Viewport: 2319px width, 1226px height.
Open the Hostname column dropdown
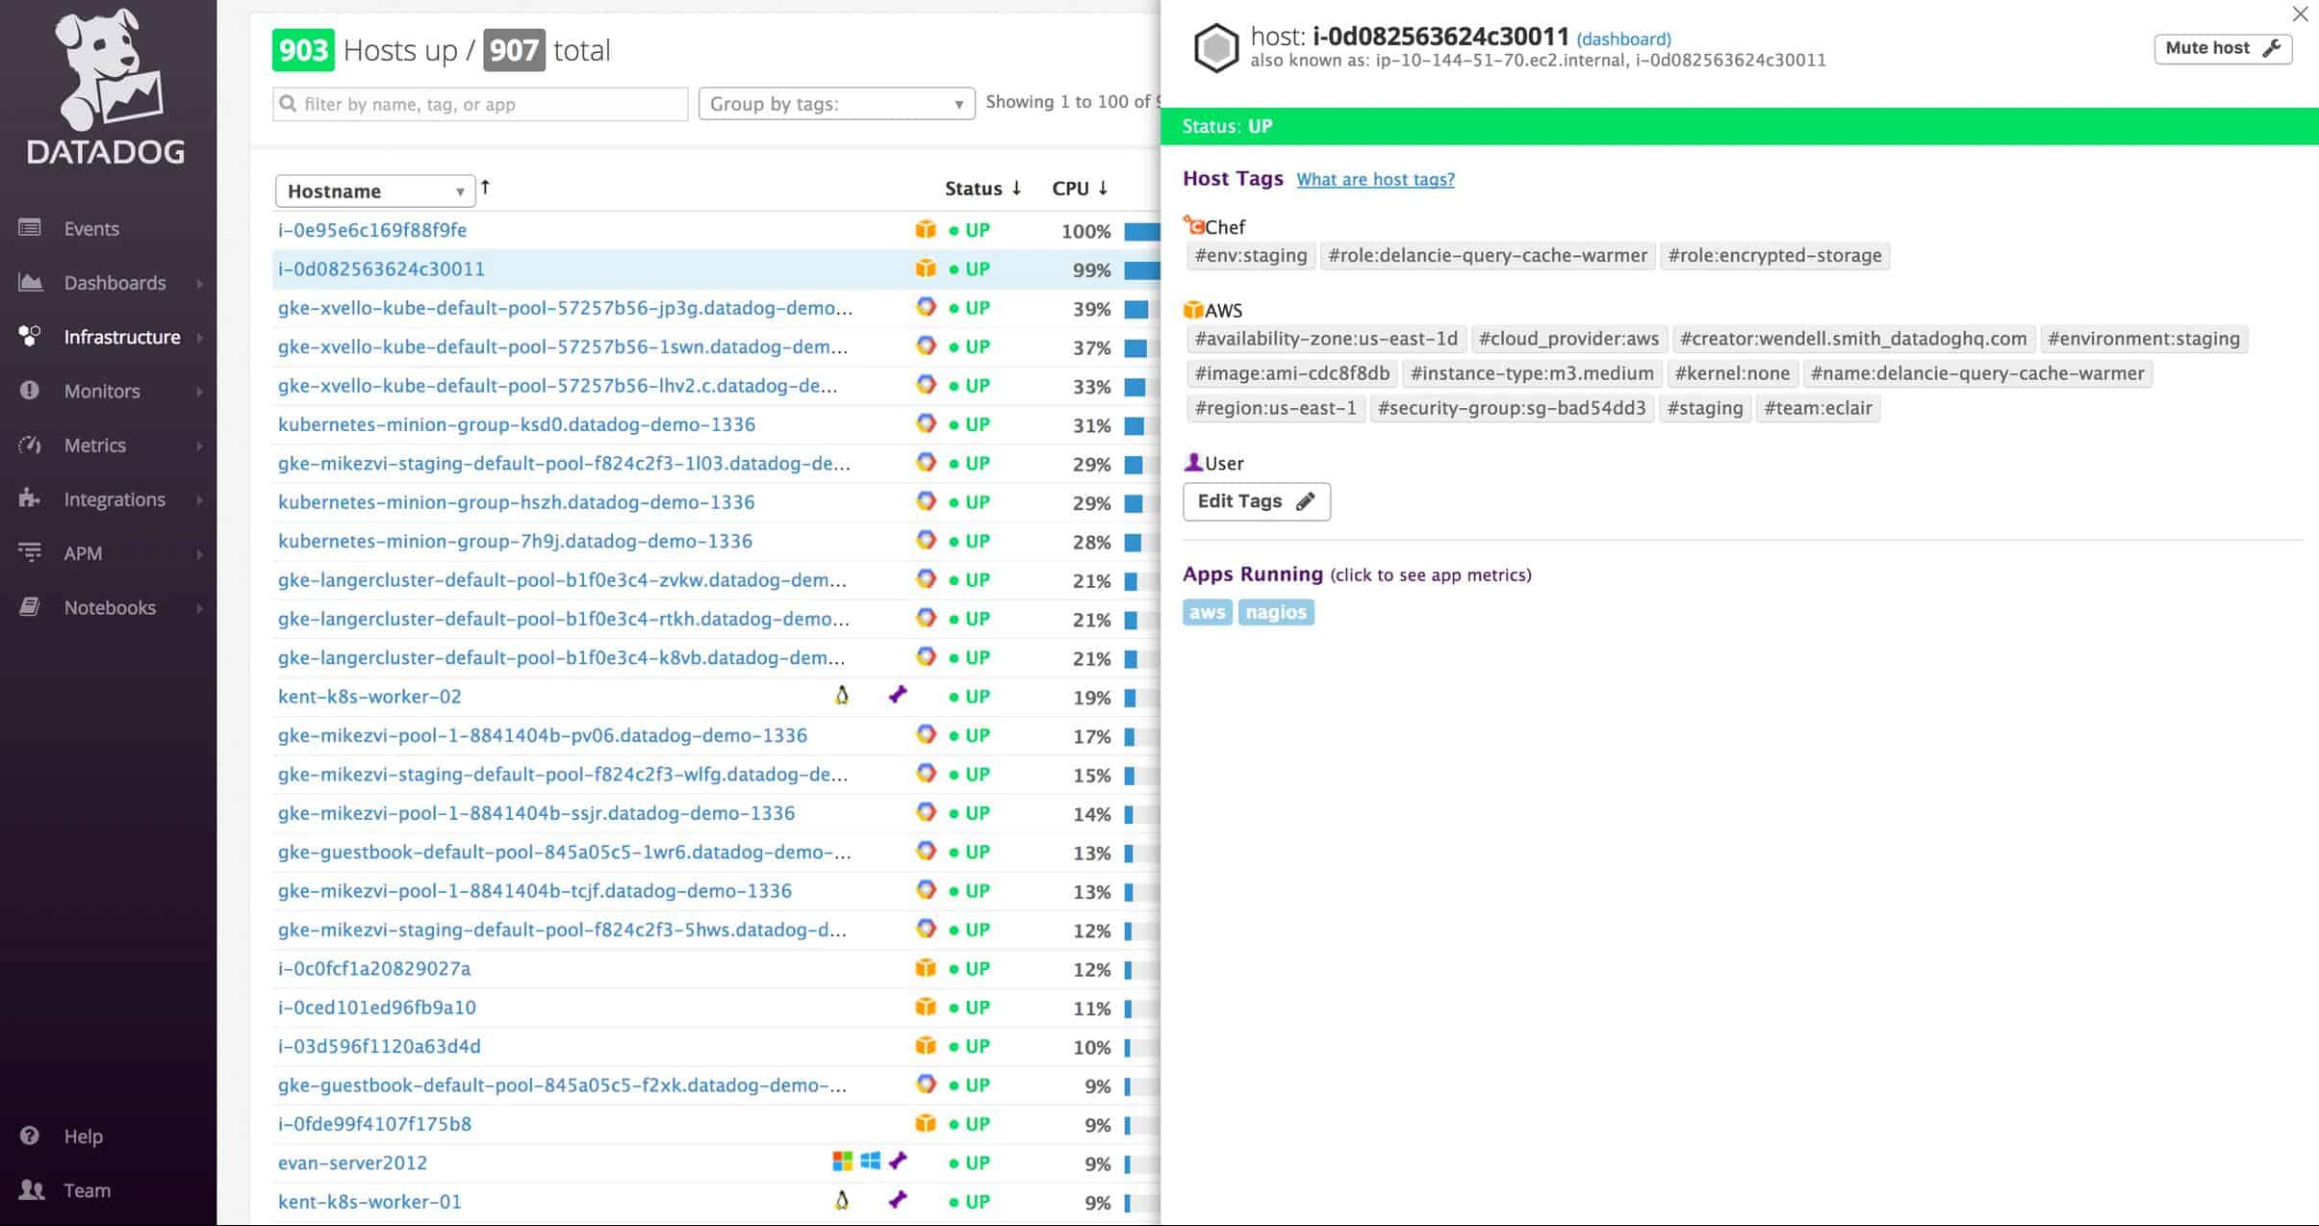tap(375, 191)
